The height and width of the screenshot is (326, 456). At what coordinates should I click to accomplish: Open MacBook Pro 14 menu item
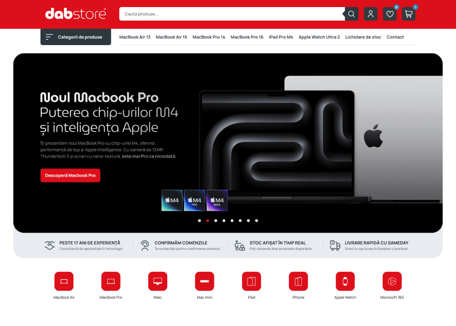tap(208, 37)
